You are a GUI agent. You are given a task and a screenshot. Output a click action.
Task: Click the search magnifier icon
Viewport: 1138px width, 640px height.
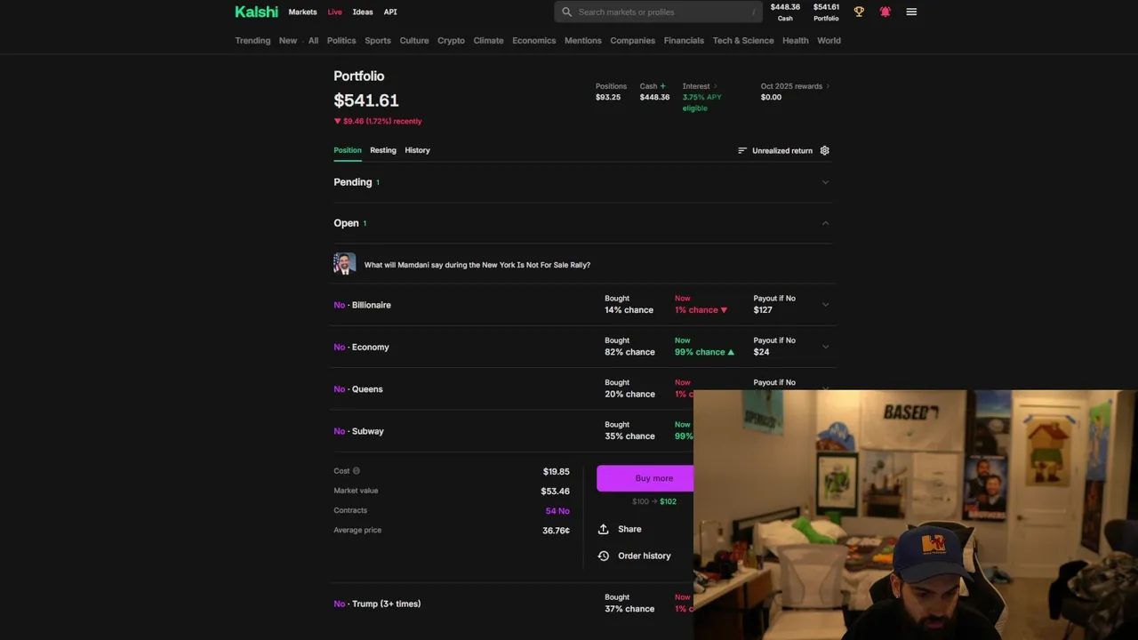tap(566, 12)
